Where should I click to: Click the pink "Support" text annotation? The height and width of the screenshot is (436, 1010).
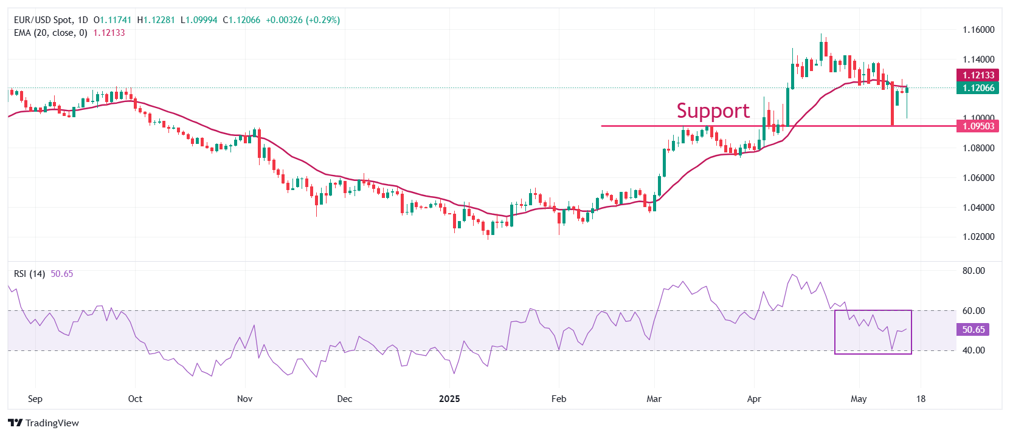tap(713, 111)
